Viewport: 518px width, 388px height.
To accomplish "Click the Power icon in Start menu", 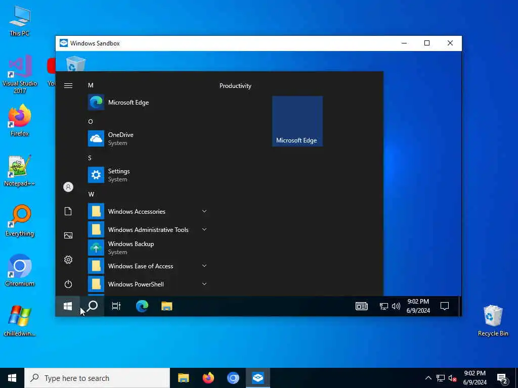I will tap(68, 284).
